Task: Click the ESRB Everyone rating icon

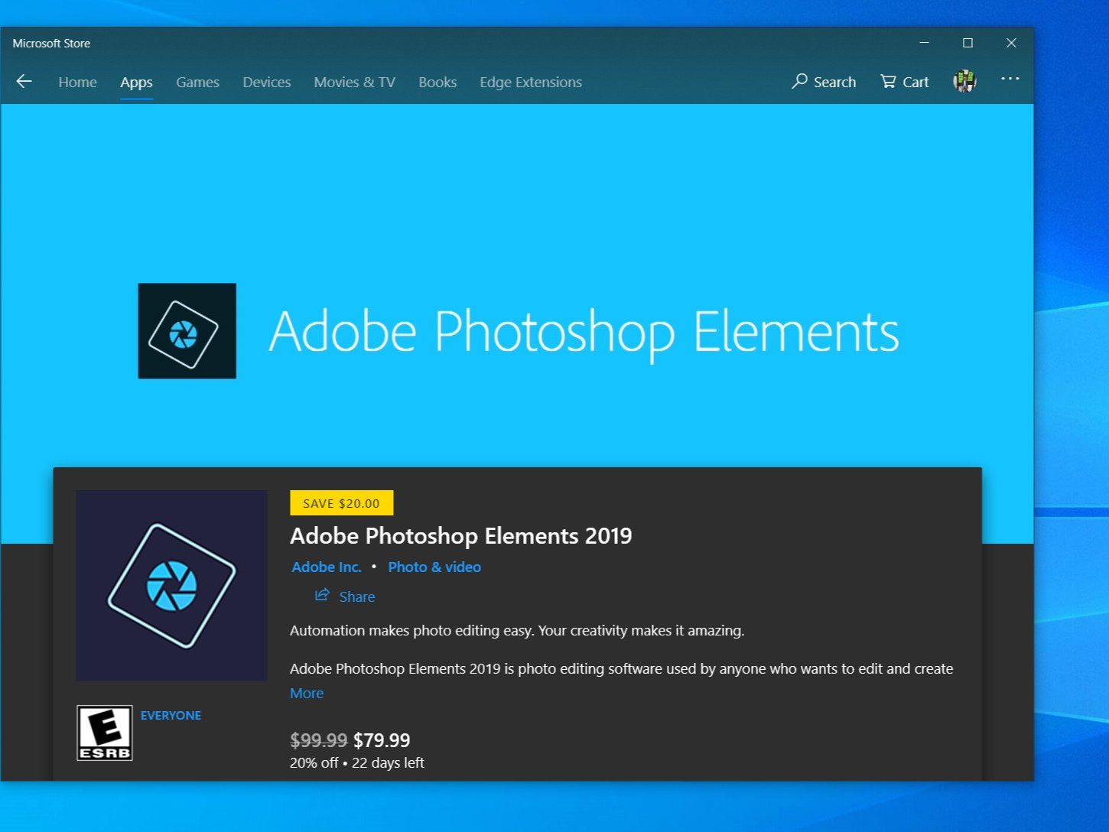Action: point(105,733)
